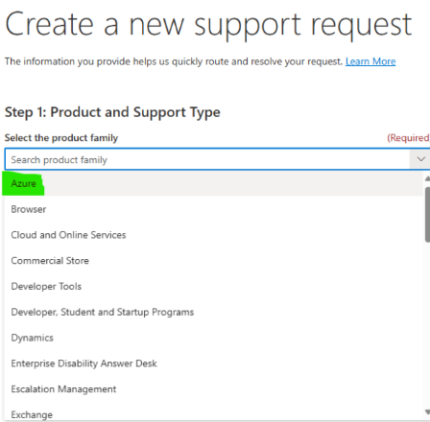This screenshot has height=422, width=430.
Task: Select Developer Tools option
Action: 214,286
